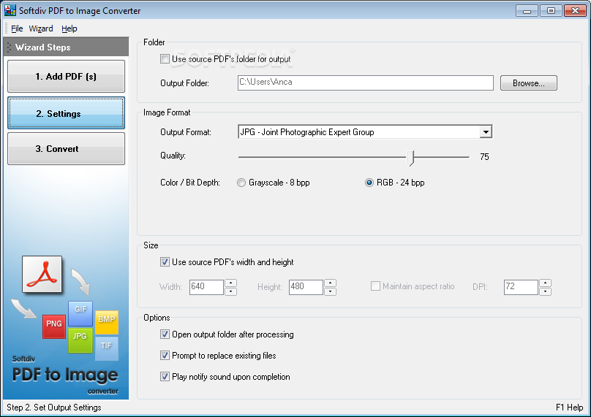Go to step 3. Convert
Viewport: 591px width, 417px height.
pos(66,149)
